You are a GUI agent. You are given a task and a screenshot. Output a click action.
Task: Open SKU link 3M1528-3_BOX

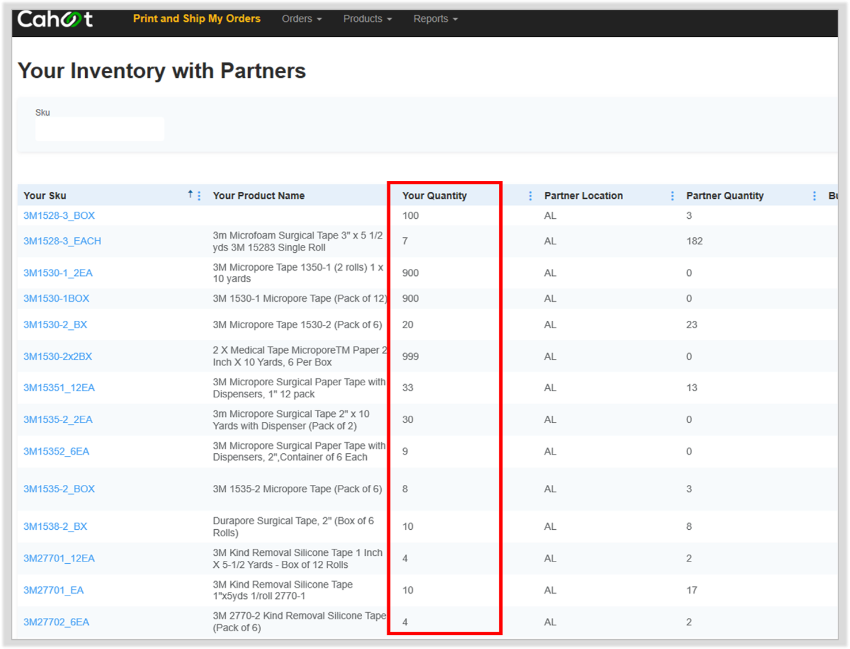[x=59, y=215]
